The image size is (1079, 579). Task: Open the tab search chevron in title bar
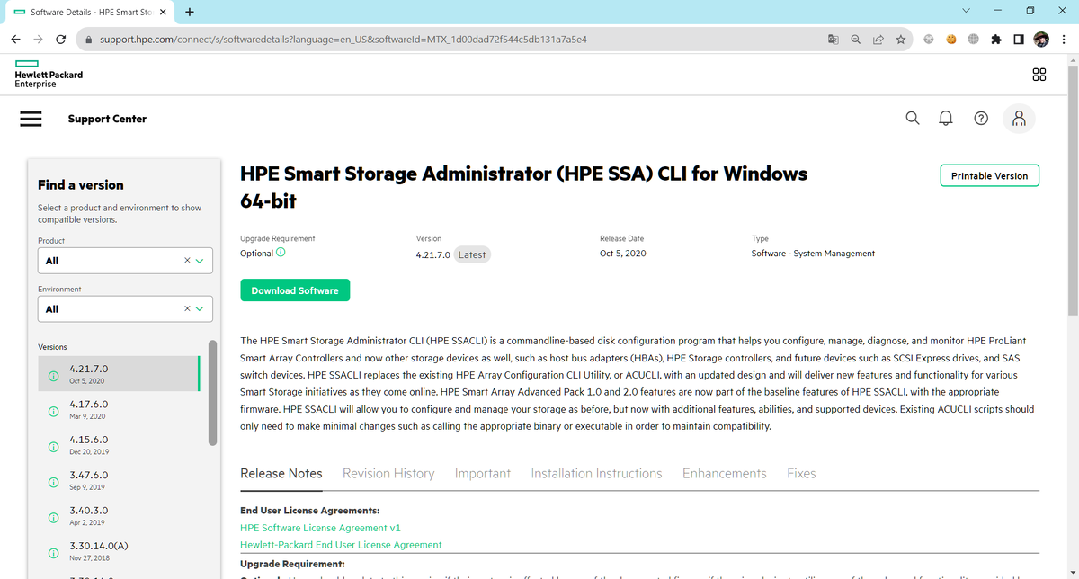pos(966,12)
